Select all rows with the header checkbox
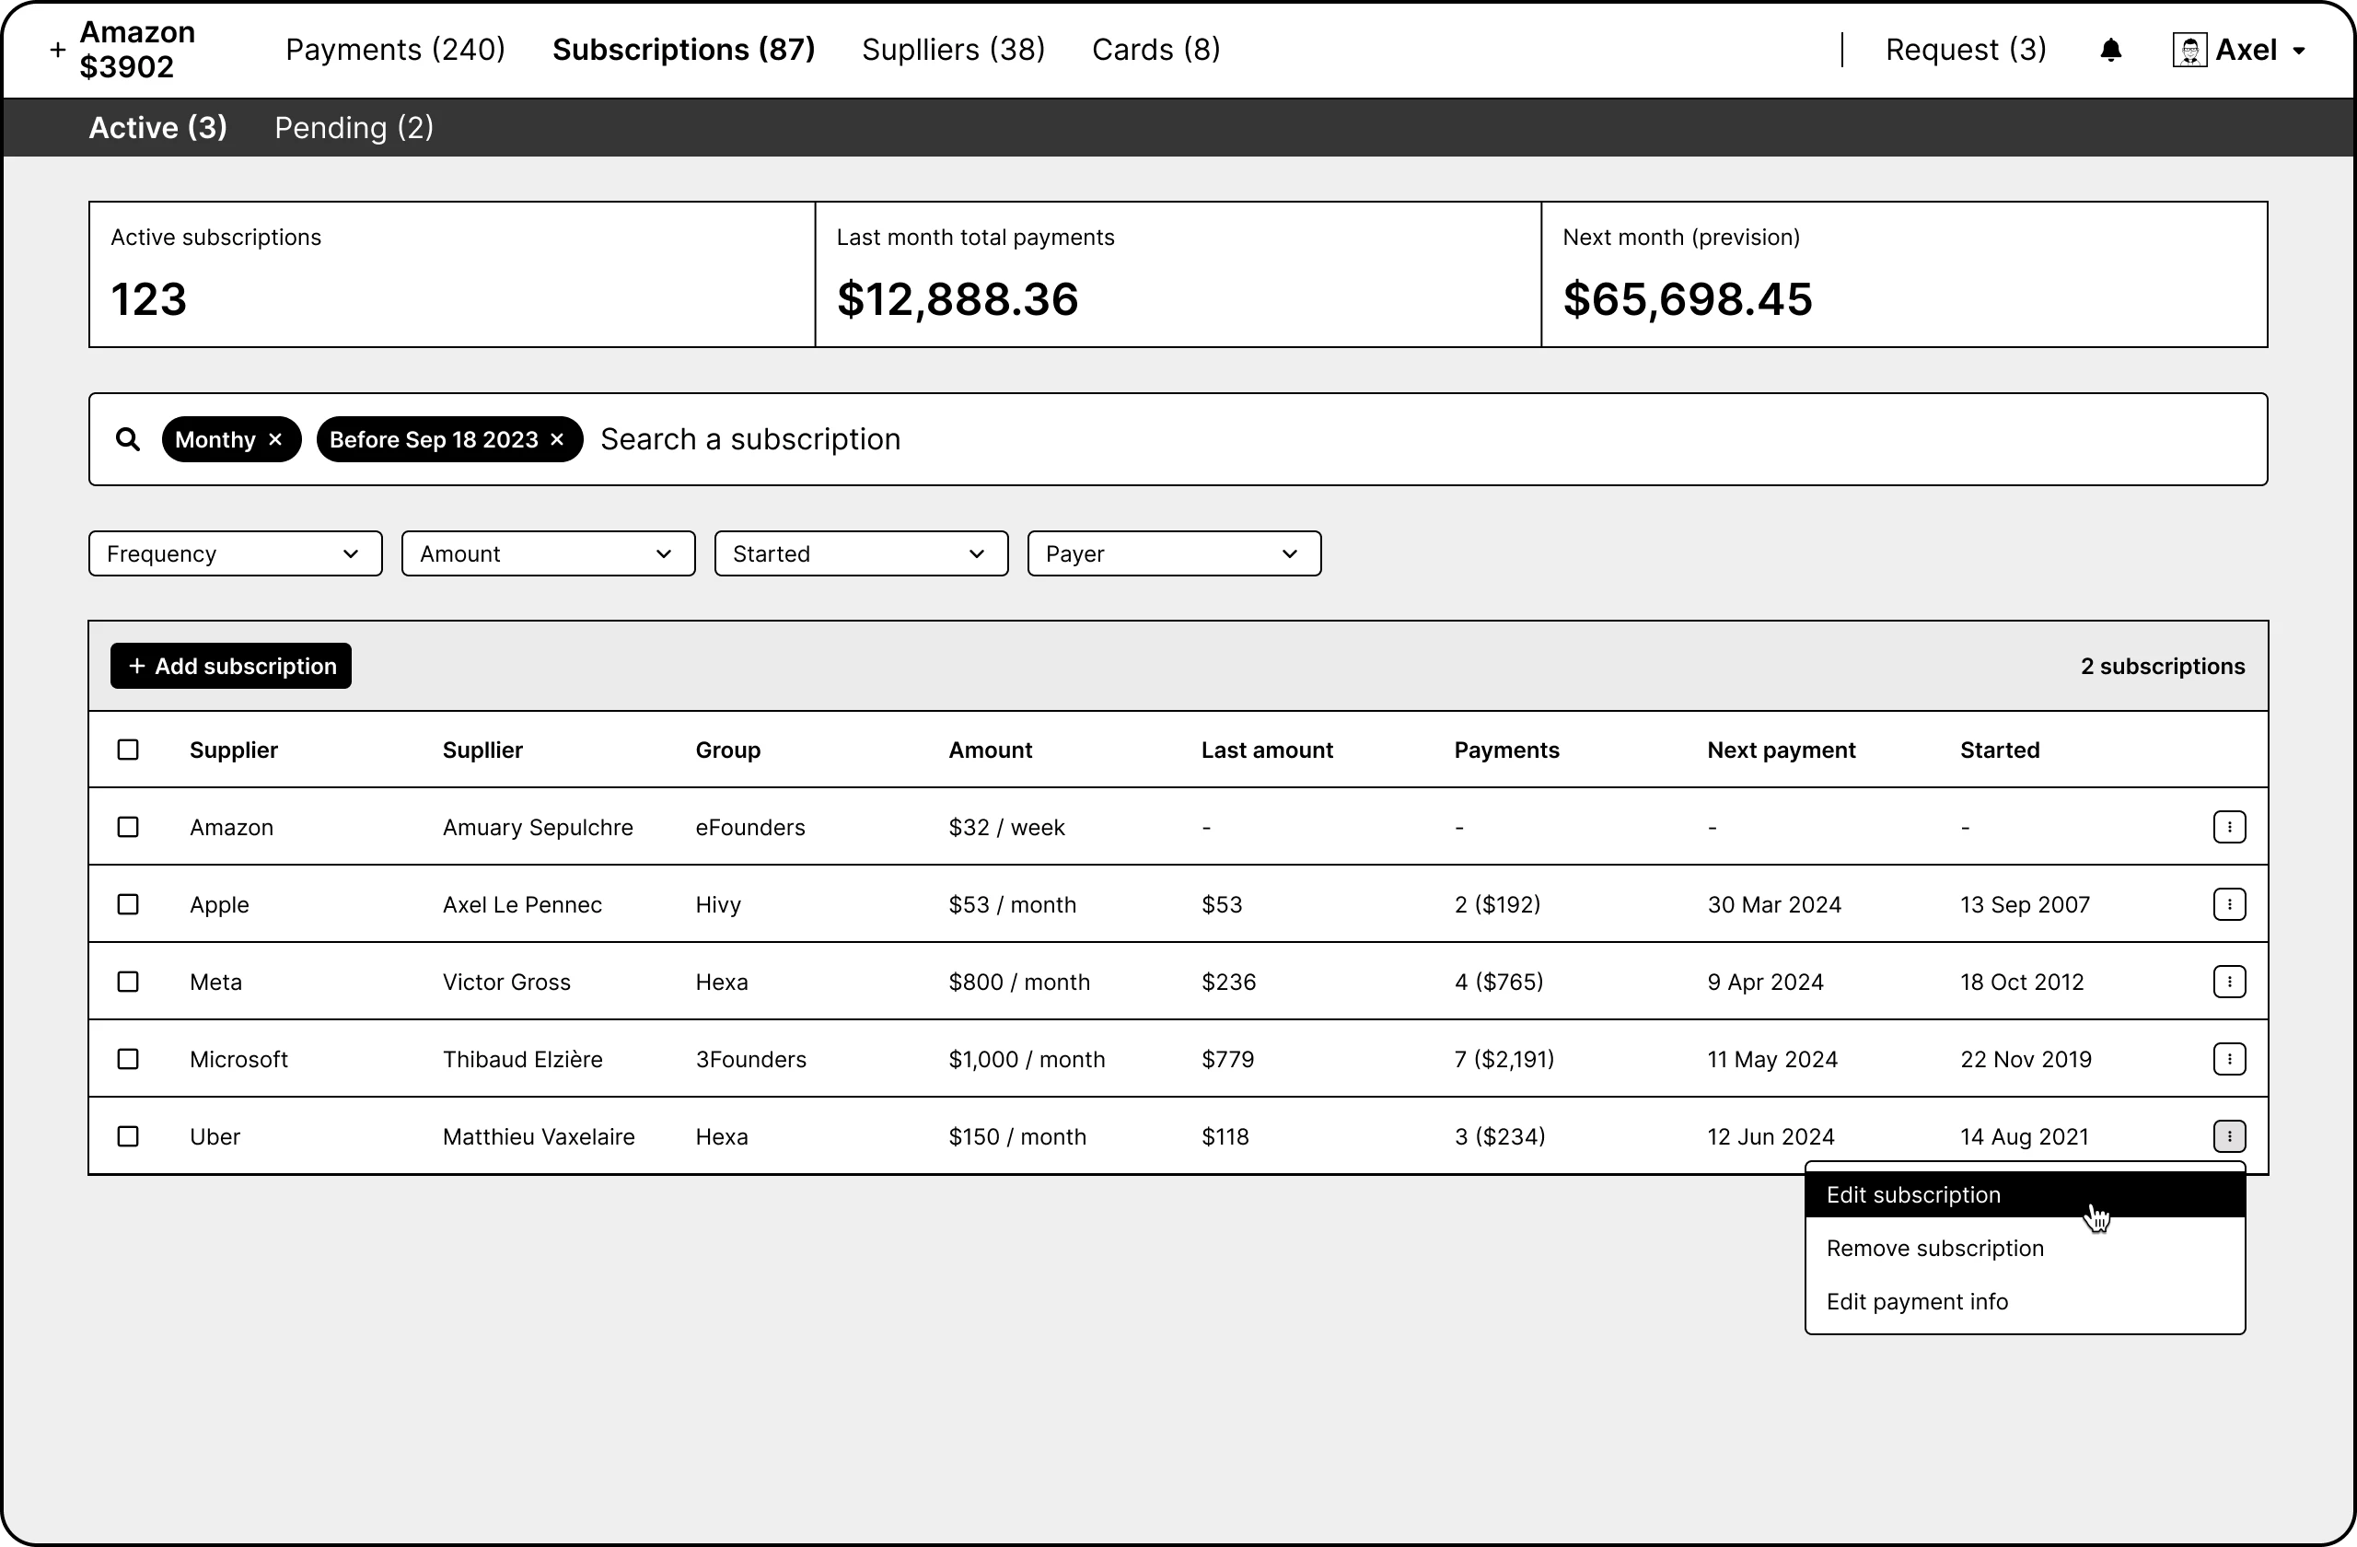Image resolution: width=2357 pixels, height=1547 pixels. pyautogui.click(x=129, y=750)
